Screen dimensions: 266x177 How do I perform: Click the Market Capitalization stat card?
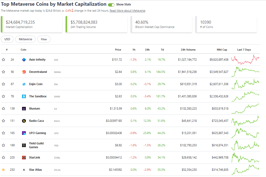32,24
